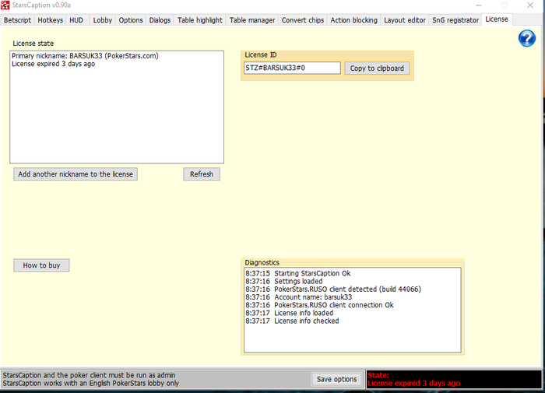
Task: Open the Hotkeys tab
Action: coord(51,20)
